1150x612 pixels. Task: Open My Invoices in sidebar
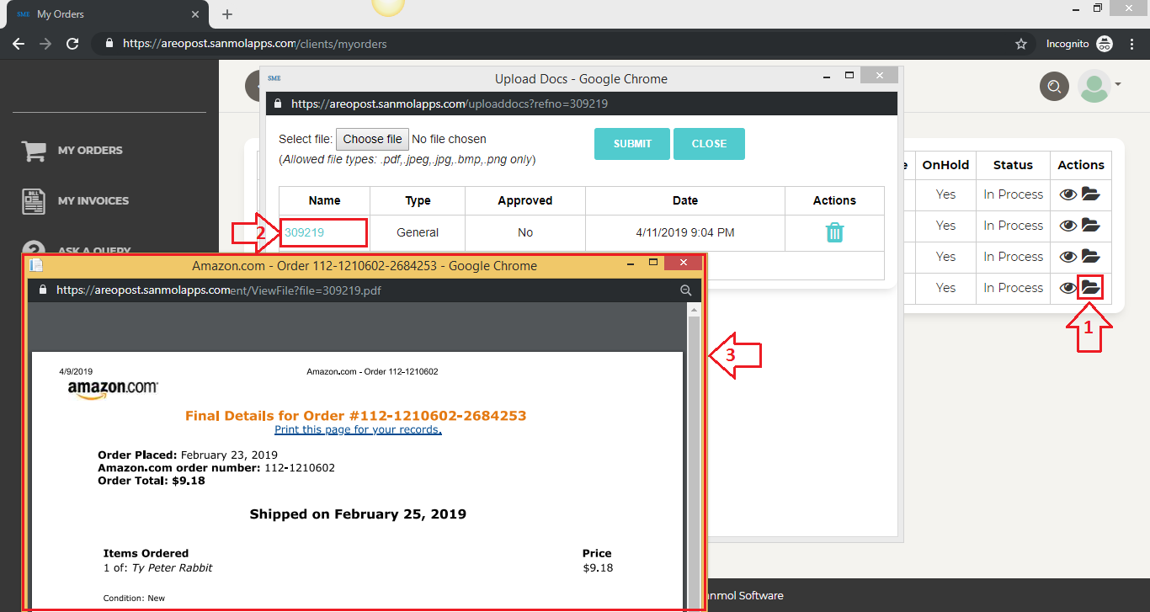93,200
